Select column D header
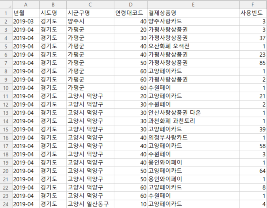 [x=131, y=5]
